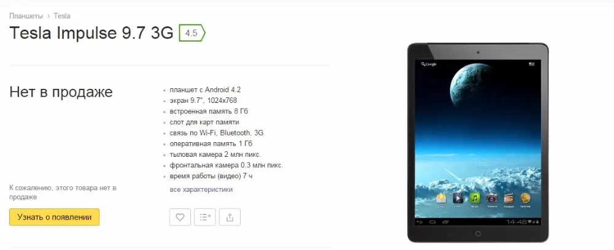Tap the 14:48 clock in tablet status bar
This screenshot has width=614, height=250.
pyautogui.click(x=516, y=222)
